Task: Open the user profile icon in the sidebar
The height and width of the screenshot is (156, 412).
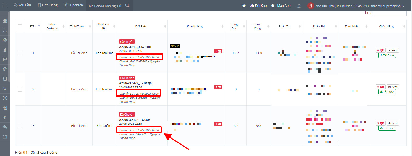Action: click(5, 31)
